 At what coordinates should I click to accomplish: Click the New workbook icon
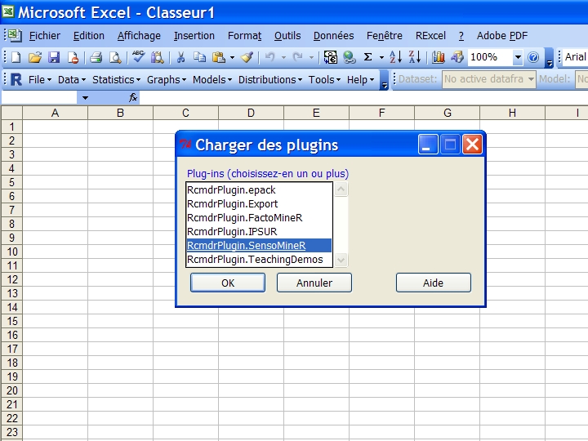click(16, 57)
